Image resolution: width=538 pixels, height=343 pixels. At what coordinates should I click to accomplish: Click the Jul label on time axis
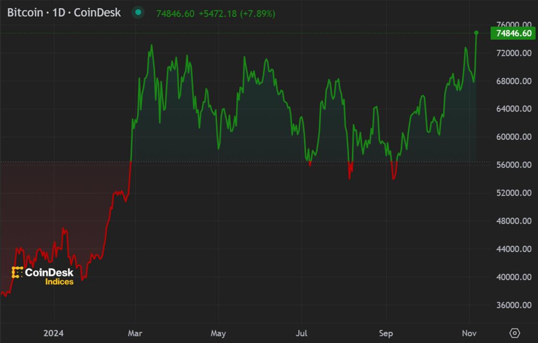(x=302, y=333)
